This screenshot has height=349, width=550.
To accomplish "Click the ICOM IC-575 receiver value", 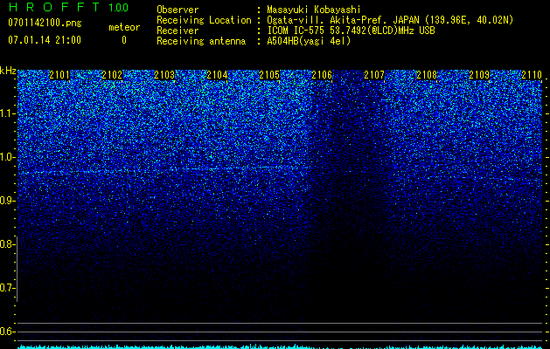I will tap(351, 31).
